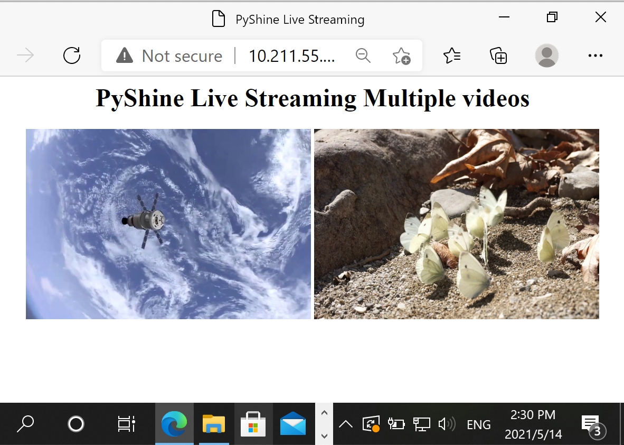Open Windows Search from the taskbar
Screen dimensions: 624x445
click(25, 423)
